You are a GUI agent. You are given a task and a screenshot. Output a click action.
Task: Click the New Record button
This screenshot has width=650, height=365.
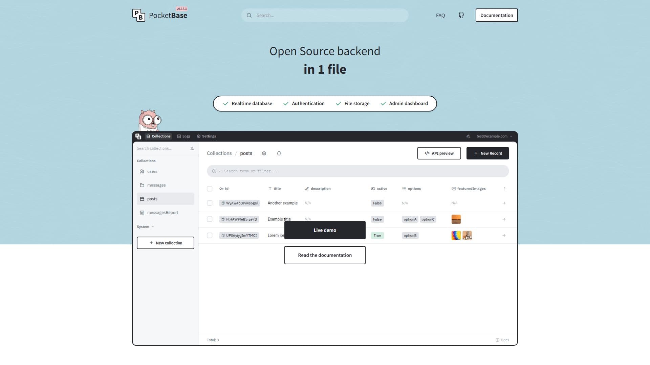[x=488, y=153]
